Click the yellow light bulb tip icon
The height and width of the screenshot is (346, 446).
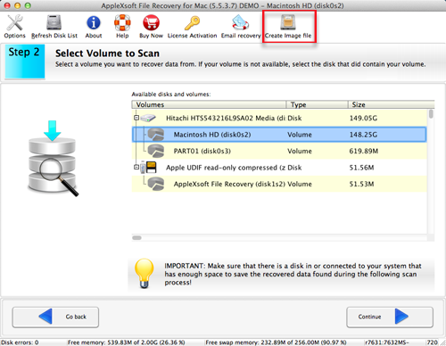click(145, 274)
